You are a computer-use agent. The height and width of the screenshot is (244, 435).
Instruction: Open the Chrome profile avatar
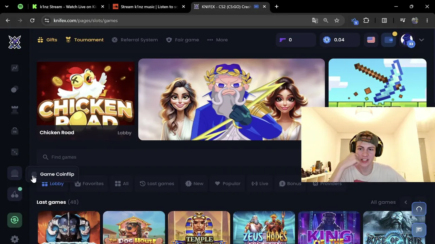click(415, 20)
